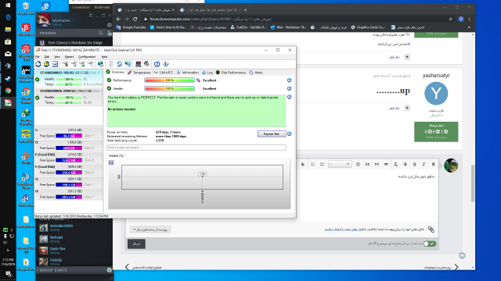The height and width of the screenshot is (281, 501).
Task: Switch to the S.M.A.R.T. tab
Action: 164,73
